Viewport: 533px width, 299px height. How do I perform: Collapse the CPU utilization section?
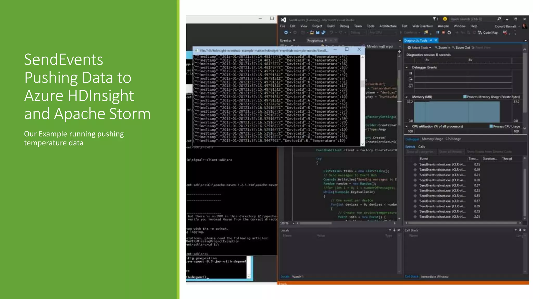tap(407, 126)
